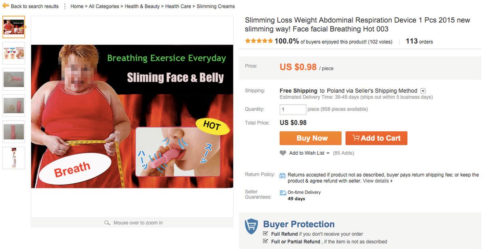Screen dimensions: 485x249
Task: Select the second product thumbnail
Action: tap(14, 53)
